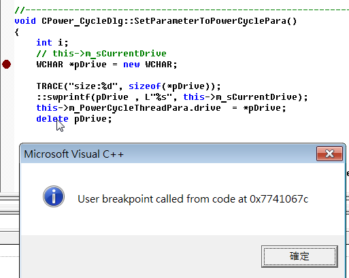Click the 'delete' keyword in code

tap(52, 119)
